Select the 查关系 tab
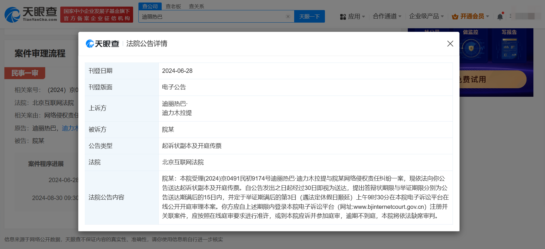This screenshot has width=545, height=249. (197, 6)
